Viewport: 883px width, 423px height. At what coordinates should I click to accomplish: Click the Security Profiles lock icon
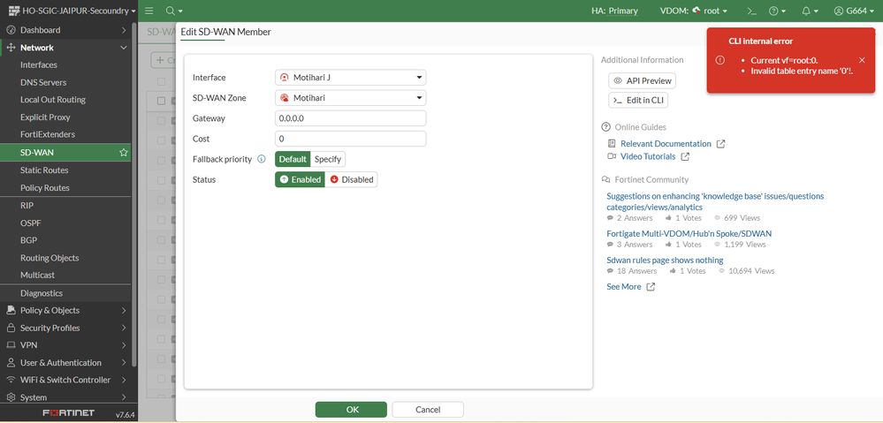(11, 328)
